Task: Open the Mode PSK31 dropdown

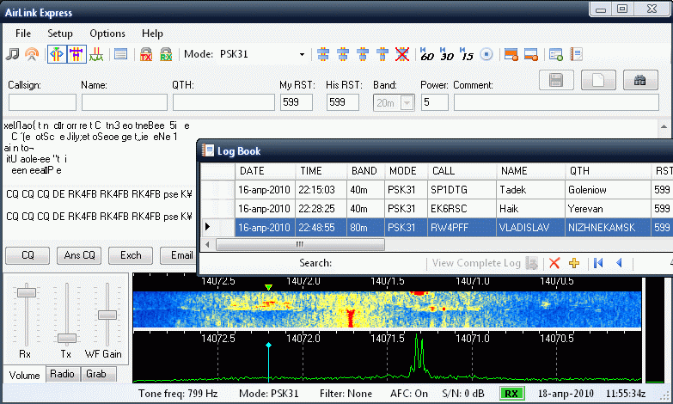Action: pyautogui.click(x=302, y=54)
